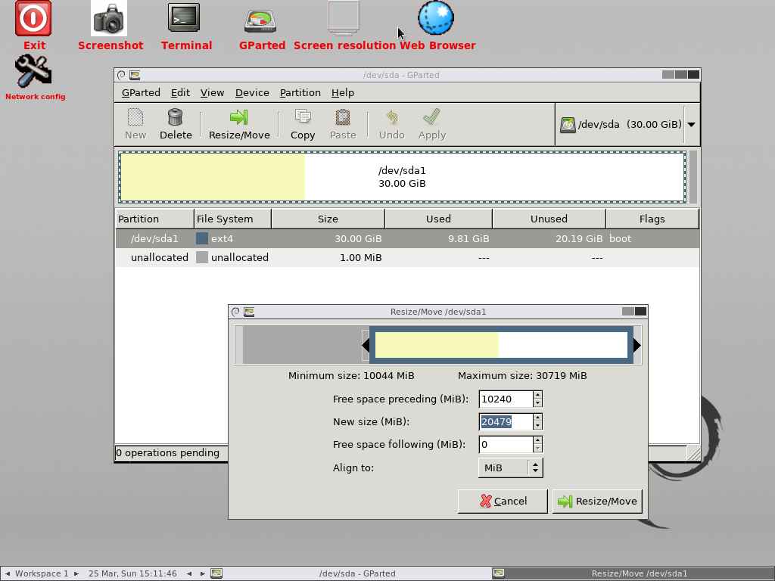Launch the Terminal from the desktop
This screenshot has width=775, height=581.
tap(186, 19)
